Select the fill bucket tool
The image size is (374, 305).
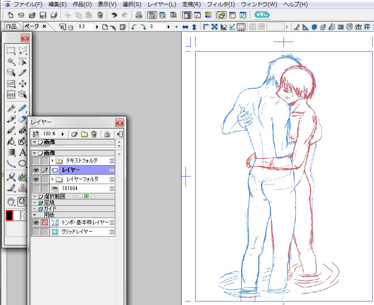pos(11,141)
